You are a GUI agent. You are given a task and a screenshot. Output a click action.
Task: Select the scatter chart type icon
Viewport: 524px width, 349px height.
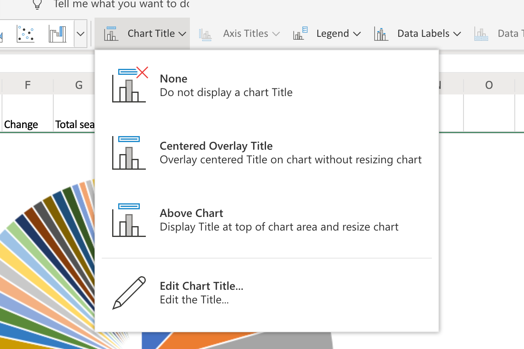click(x=26, y=34)
